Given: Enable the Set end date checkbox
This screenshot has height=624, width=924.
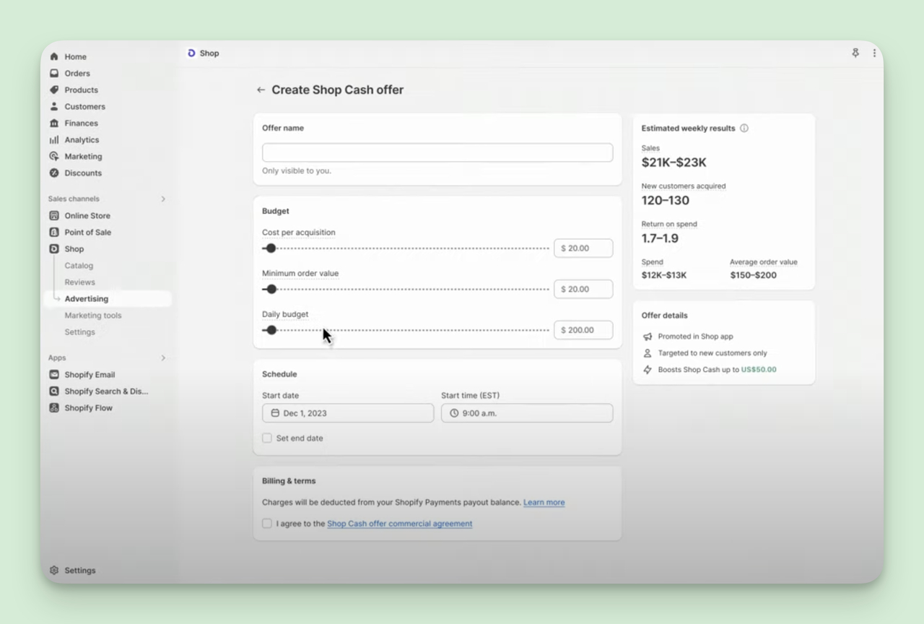Looking at the screenshot, I should pos(267,438).
